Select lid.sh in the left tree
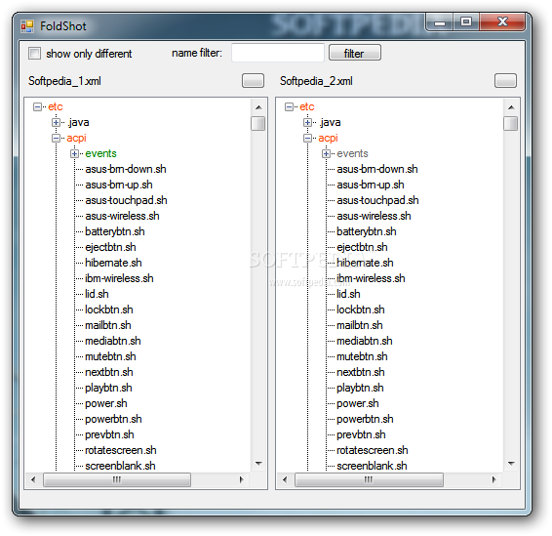This screenshot has height=536, width=552. click(97, 294)
